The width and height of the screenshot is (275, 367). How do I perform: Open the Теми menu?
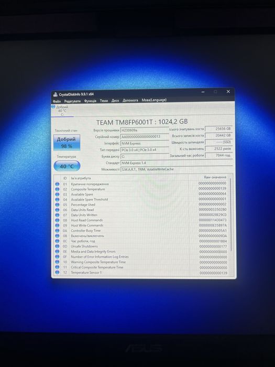click(x=104, y=101)
